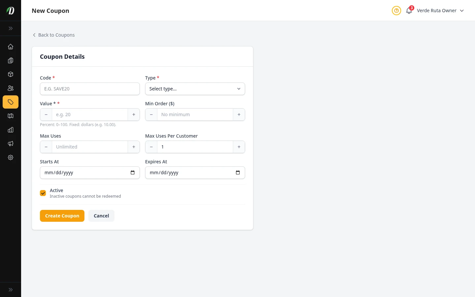
Task: Expand the Verde Ruta Owner account menu
Action: tap(440, 11)
